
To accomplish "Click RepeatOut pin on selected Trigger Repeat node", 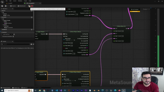I will (45, 74).
